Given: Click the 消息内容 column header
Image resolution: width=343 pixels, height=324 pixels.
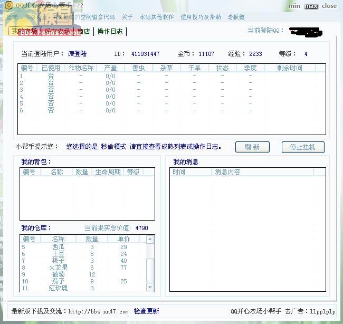Looking at the screenshot, I should 262,171.
